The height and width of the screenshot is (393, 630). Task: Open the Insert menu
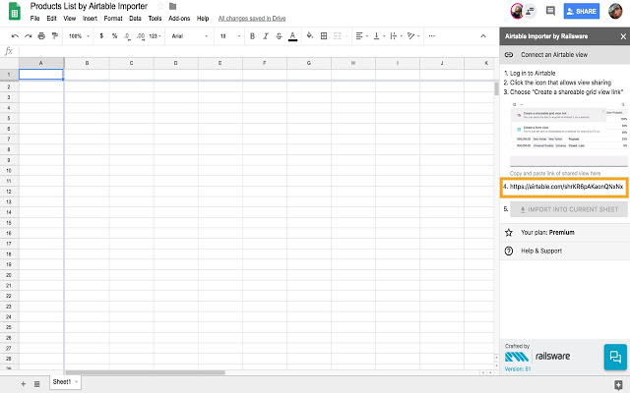(x=90, y=19)
